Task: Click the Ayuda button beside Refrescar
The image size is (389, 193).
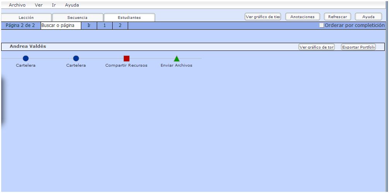Action: (368, 17)
